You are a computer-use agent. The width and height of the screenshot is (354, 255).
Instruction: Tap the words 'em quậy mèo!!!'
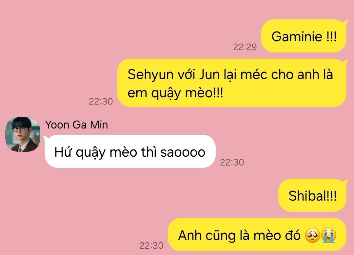point(175,93)
